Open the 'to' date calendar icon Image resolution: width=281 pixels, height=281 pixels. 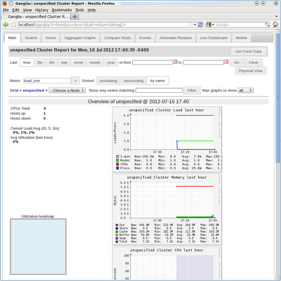pyautogui.click(x=226, y=62)
